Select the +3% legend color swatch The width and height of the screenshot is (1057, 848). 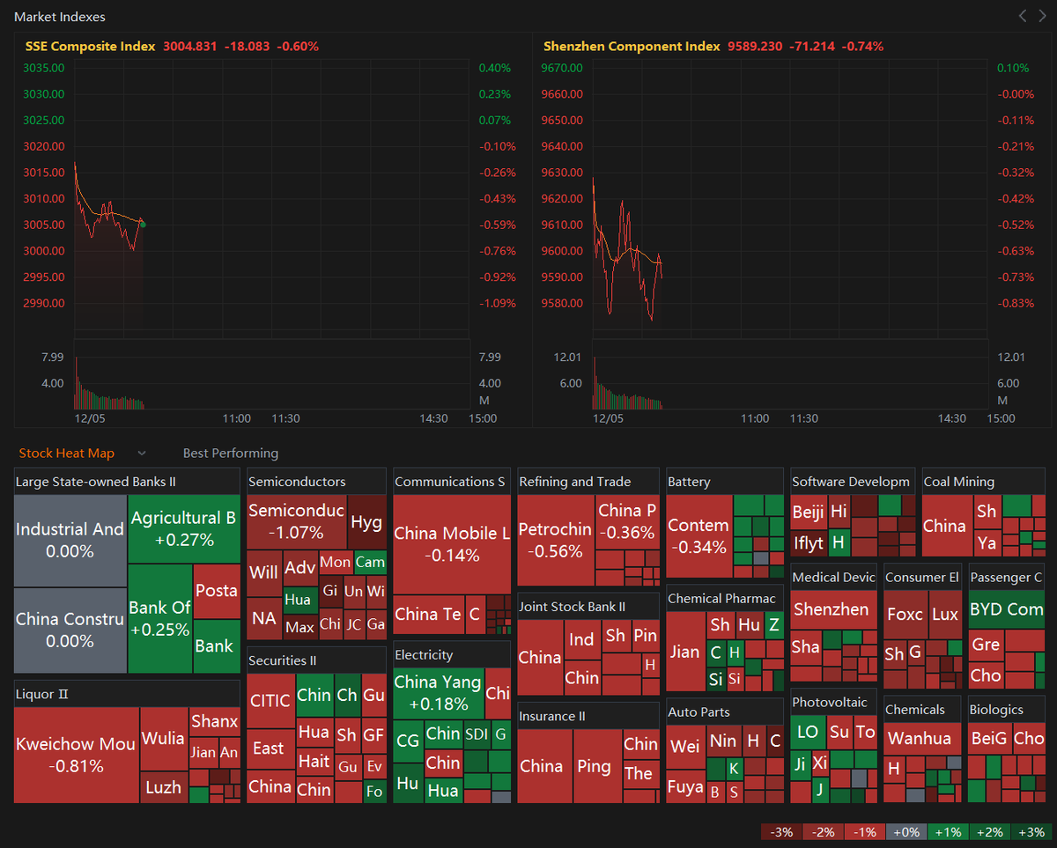pos(1031,832)
